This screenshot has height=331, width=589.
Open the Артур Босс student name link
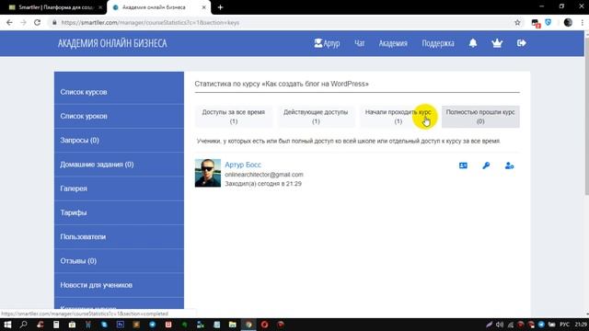(243, 165)
